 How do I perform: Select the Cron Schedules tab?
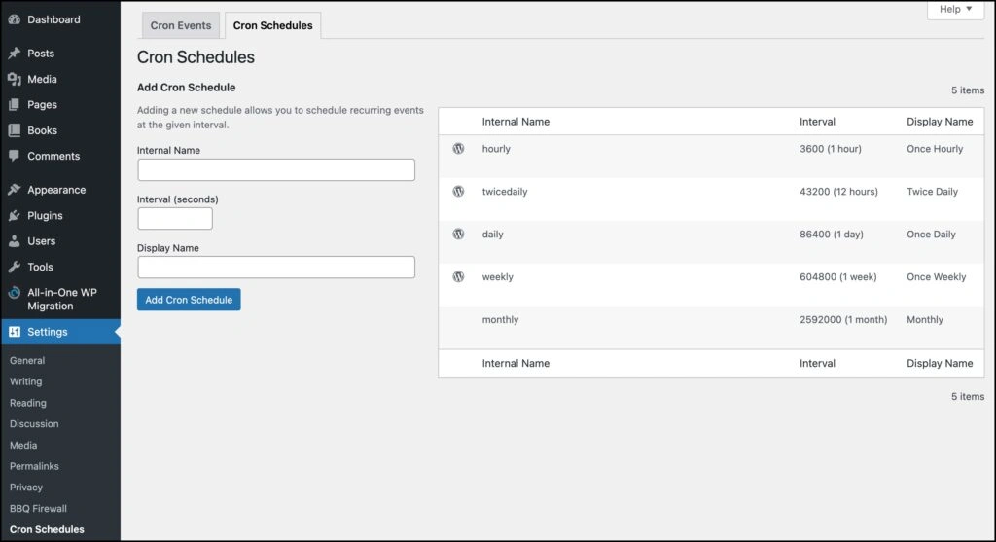pos(272,26)
